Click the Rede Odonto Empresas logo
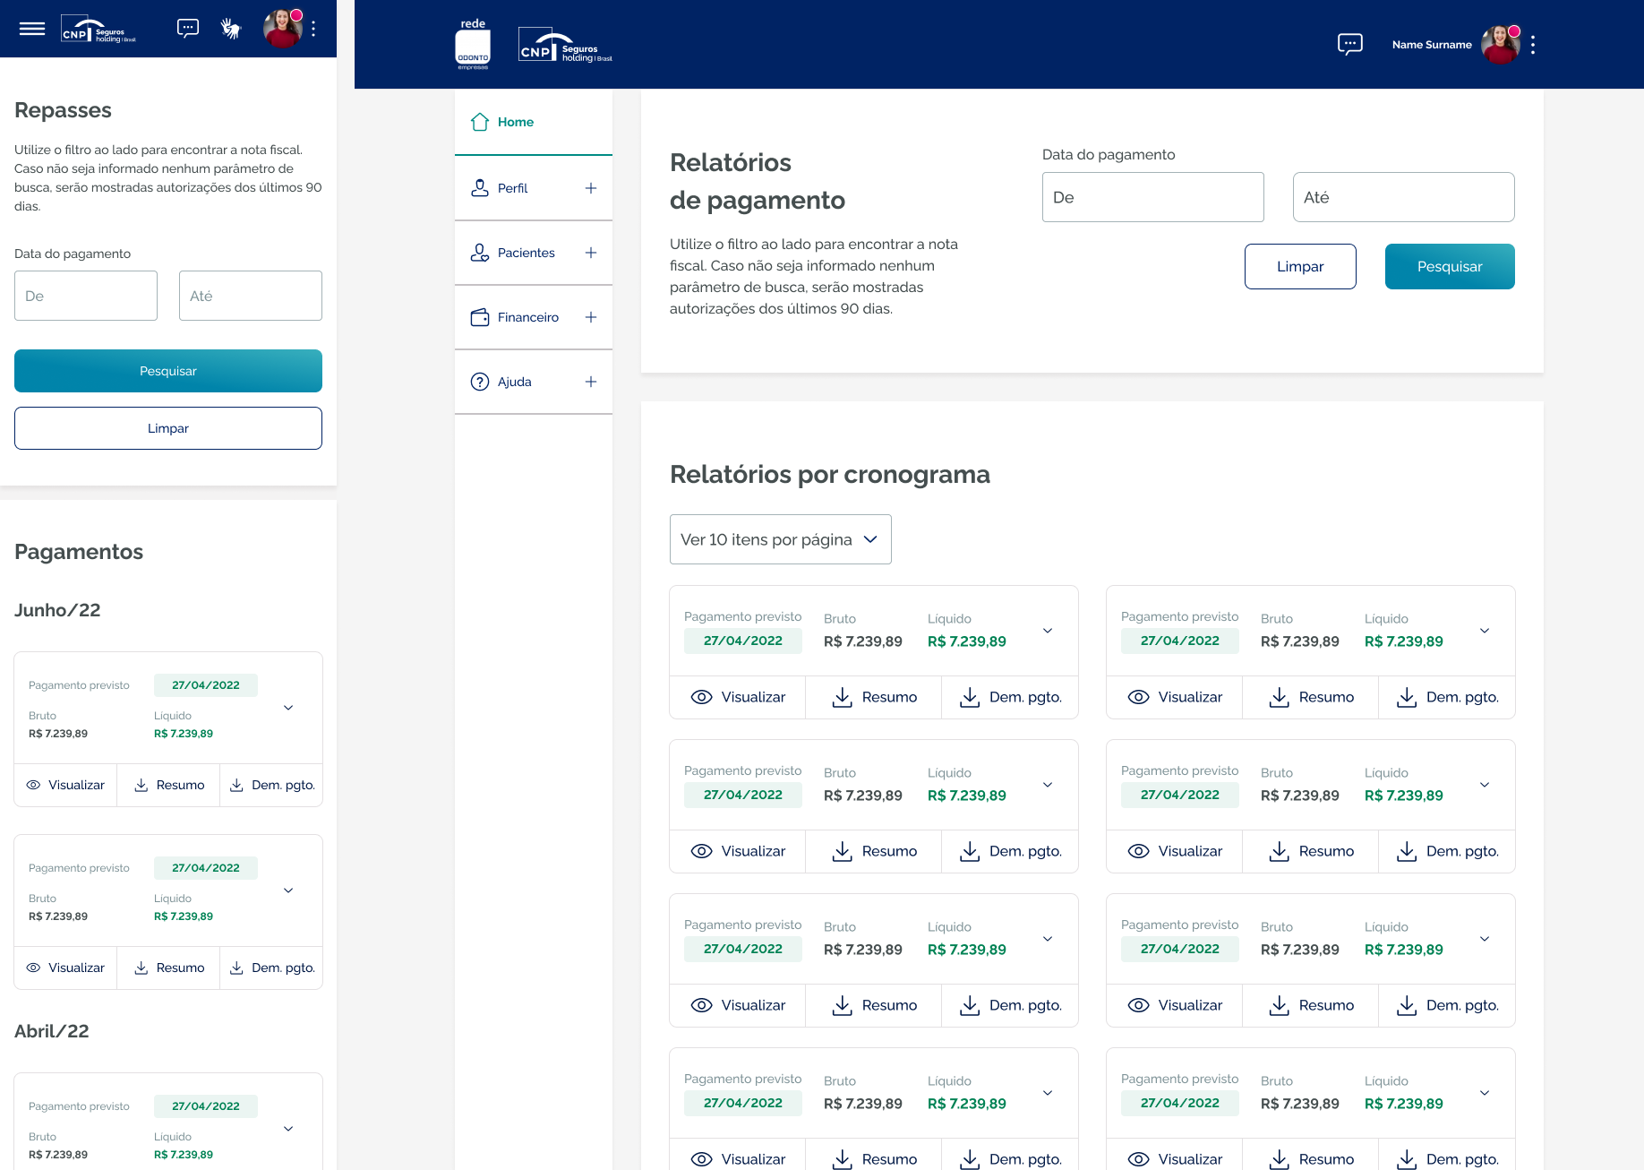 [x=473, y=45]
